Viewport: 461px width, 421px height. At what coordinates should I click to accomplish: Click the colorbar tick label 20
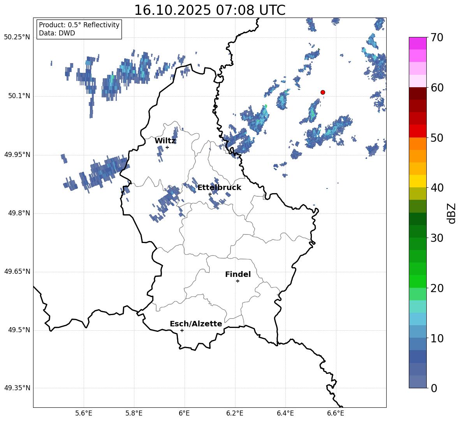(437, 288)
